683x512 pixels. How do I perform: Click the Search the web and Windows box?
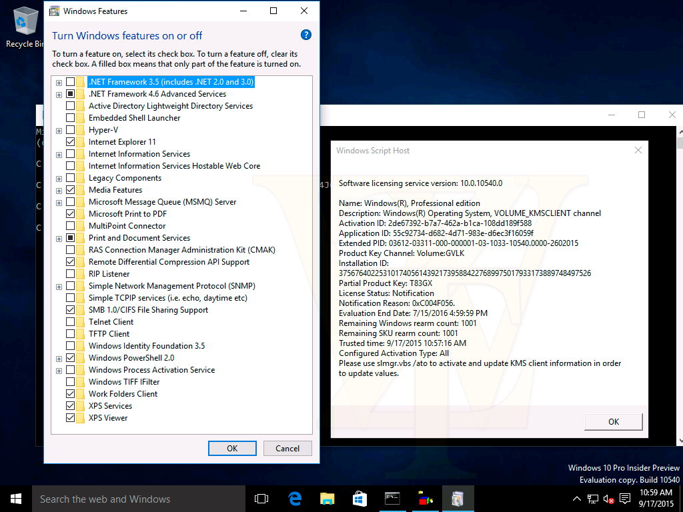point(139,499)
